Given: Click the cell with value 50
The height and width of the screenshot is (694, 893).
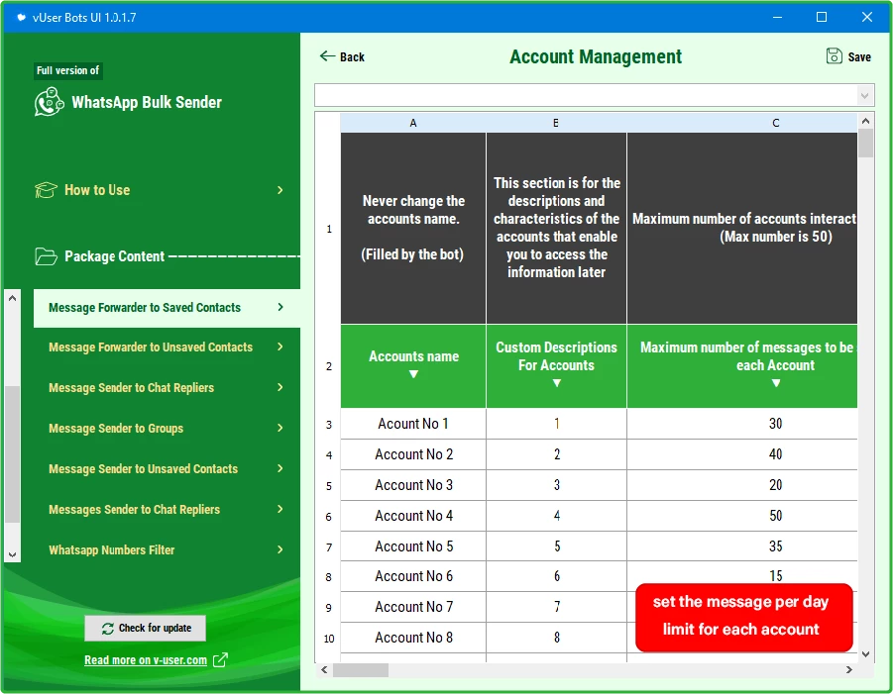Looking at the screenshot, I should point(742,516).
